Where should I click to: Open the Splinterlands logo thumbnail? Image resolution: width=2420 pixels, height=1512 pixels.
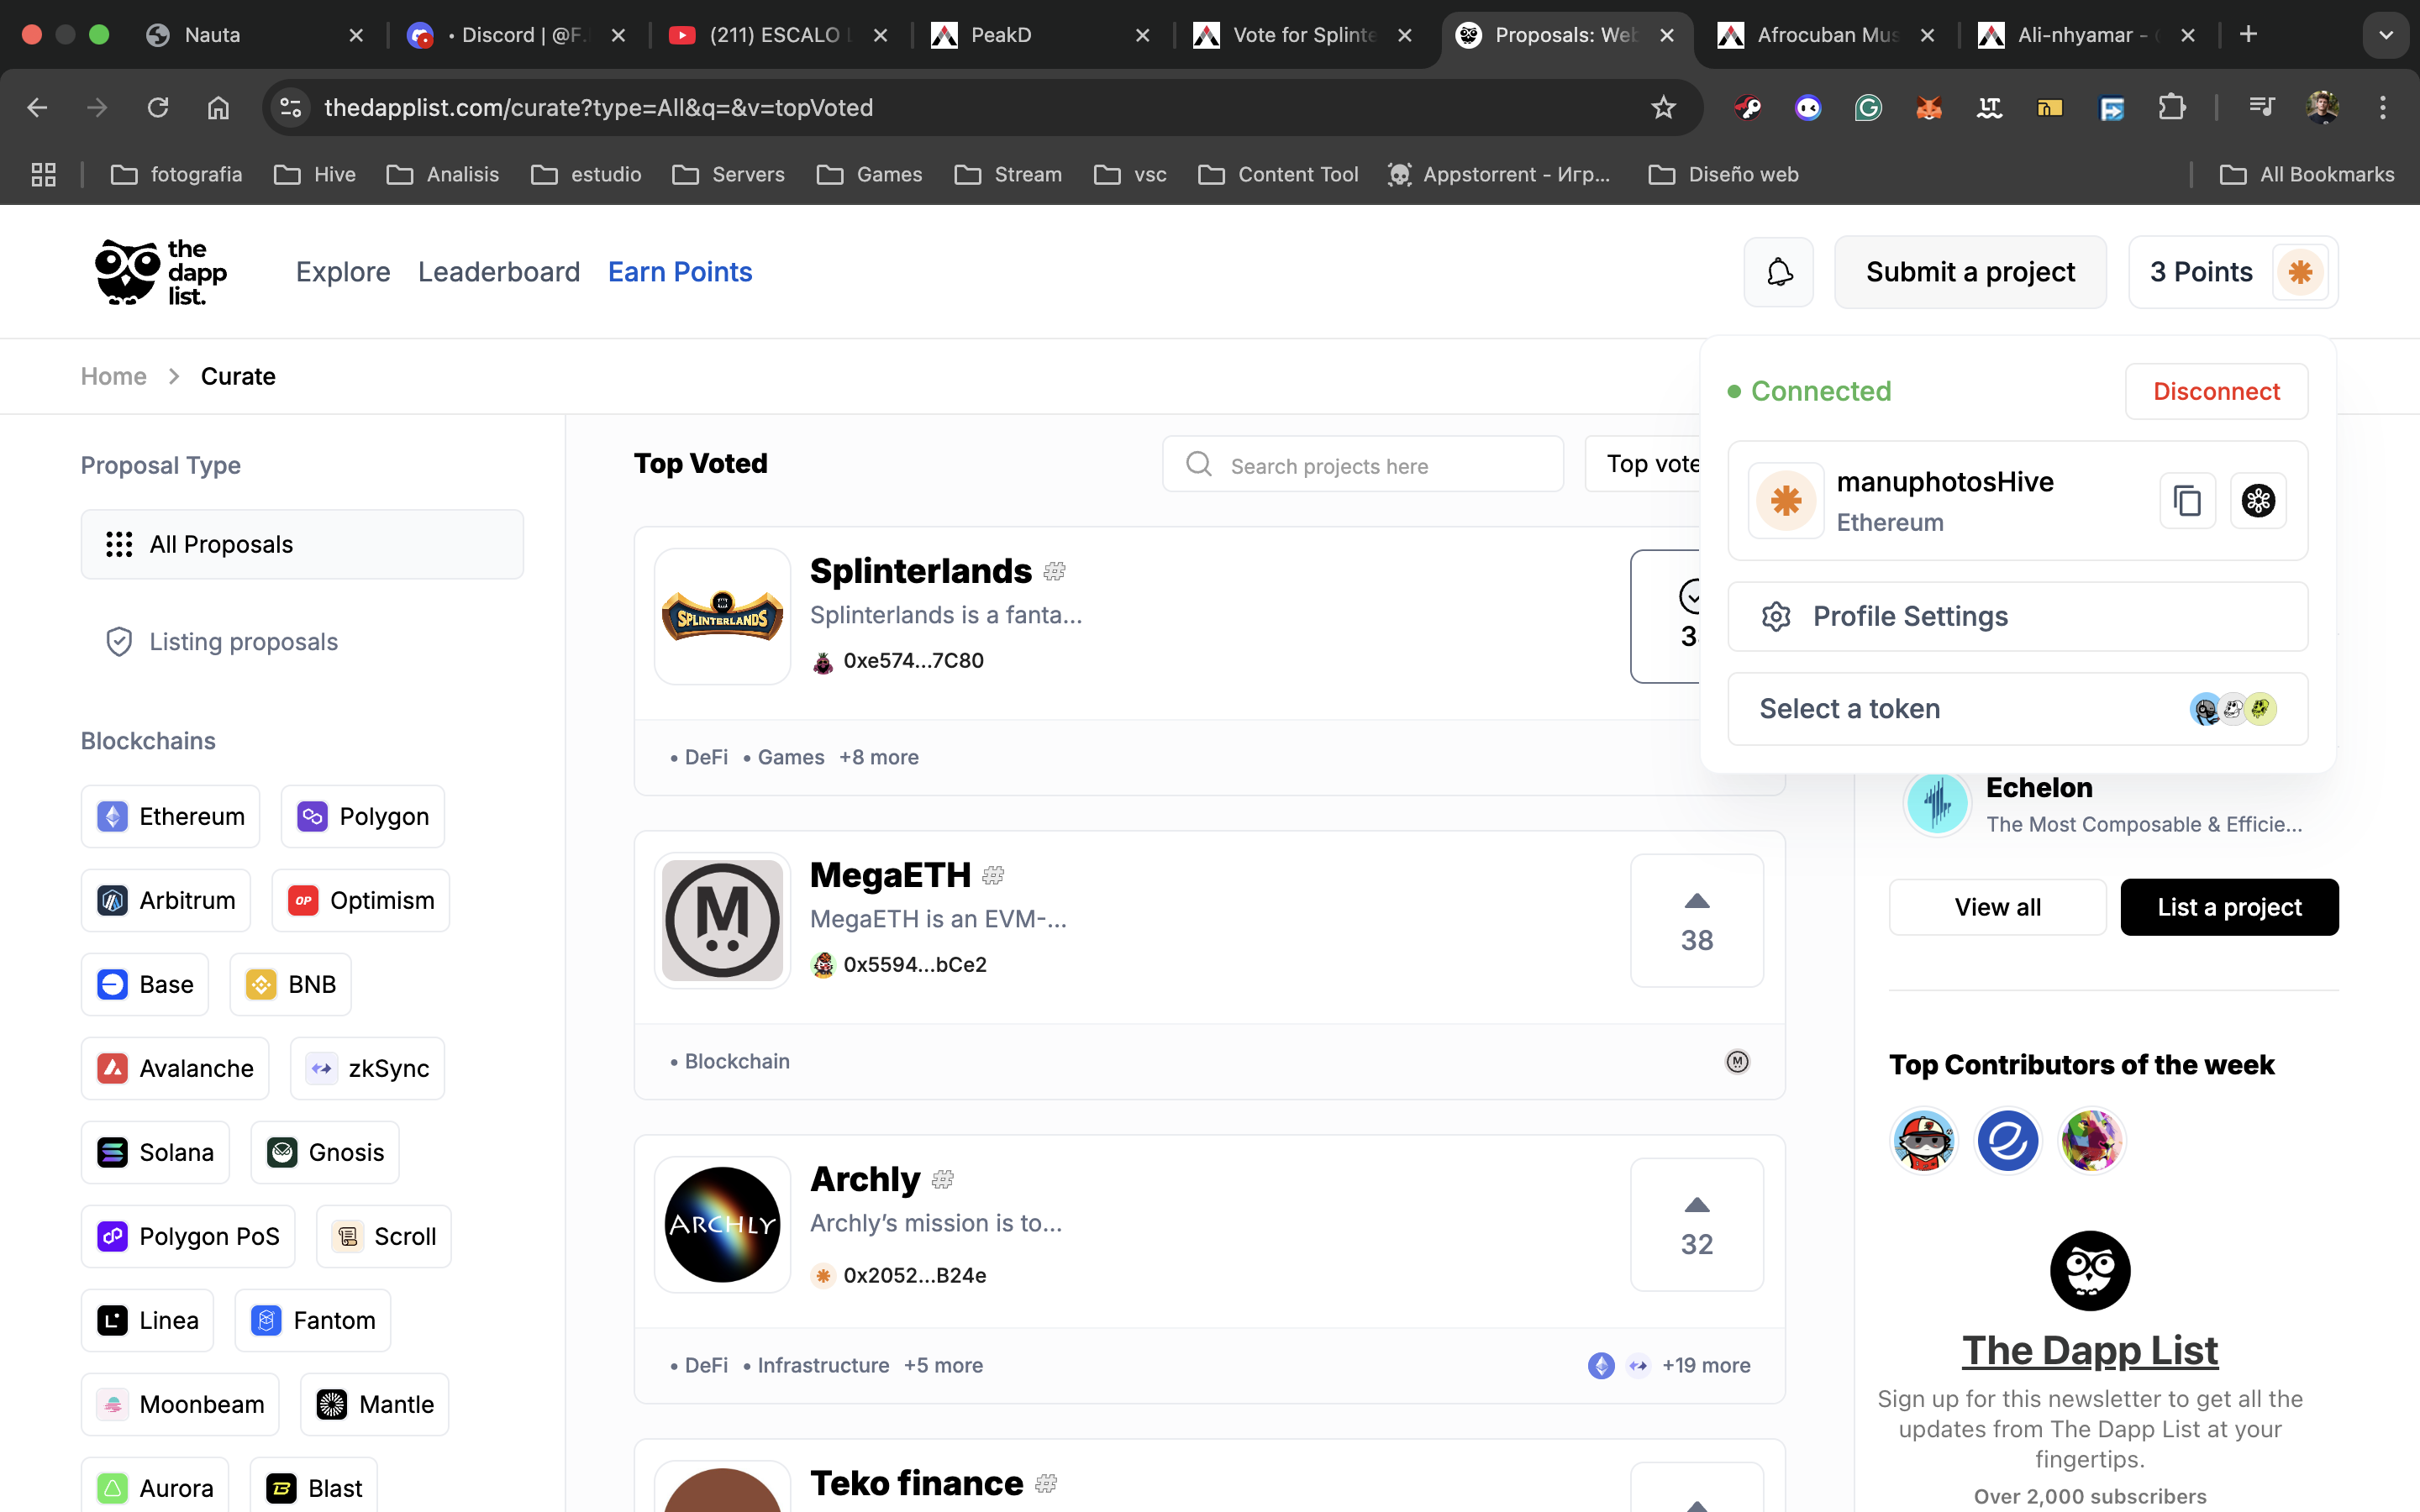722,616
